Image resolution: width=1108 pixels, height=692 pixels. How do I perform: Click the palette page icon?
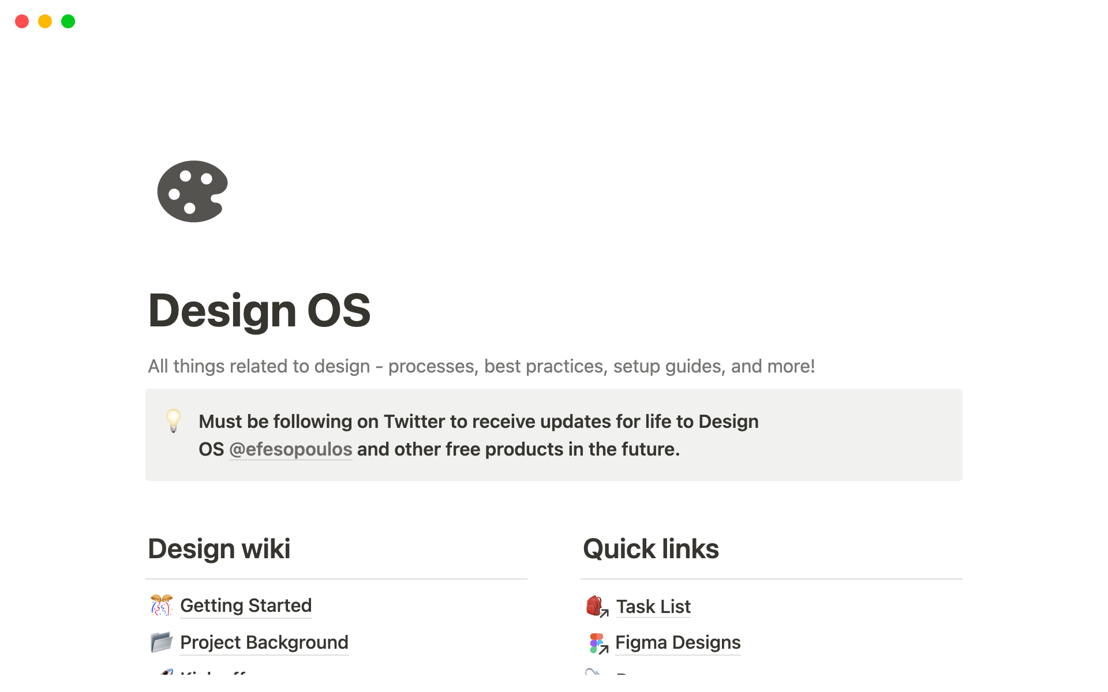[x=193, y=191]
